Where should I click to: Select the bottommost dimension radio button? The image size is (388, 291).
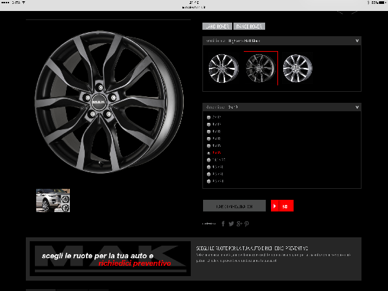point(209,181)
